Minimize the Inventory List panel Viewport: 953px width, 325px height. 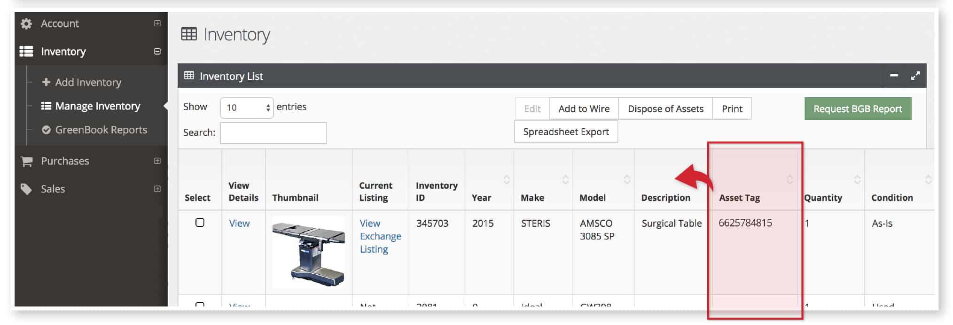(x=894, y=76)
